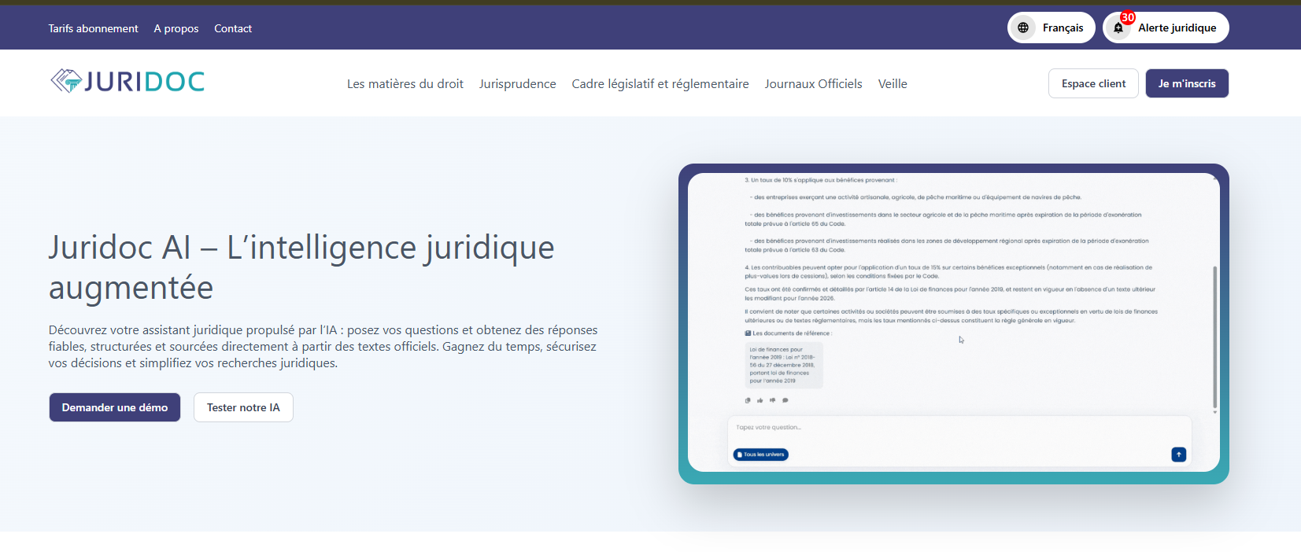Click the thumbs-up icon in the demo preview
This screenshot has width=1301, height=552.
[760, 400]
